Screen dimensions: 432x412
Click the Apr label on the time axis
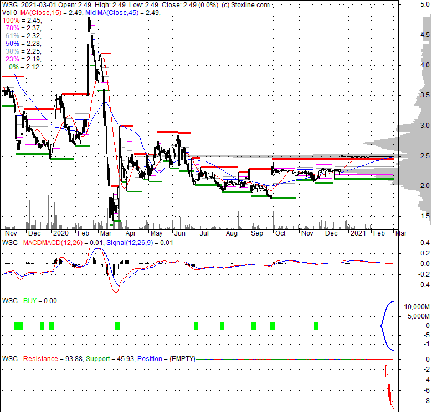[131, 233]
